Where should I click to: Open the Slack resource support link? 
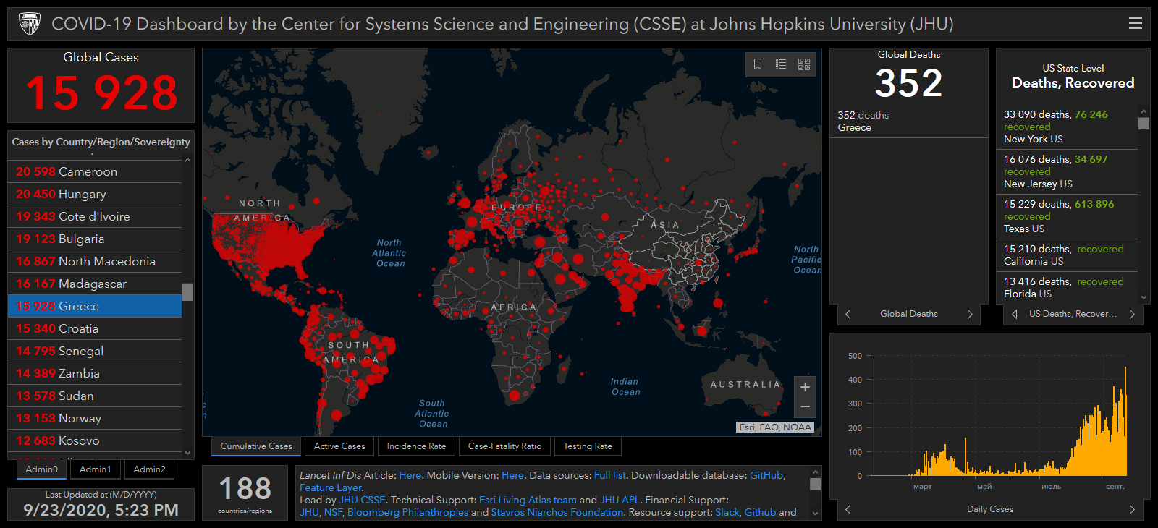tap(727, 512)
